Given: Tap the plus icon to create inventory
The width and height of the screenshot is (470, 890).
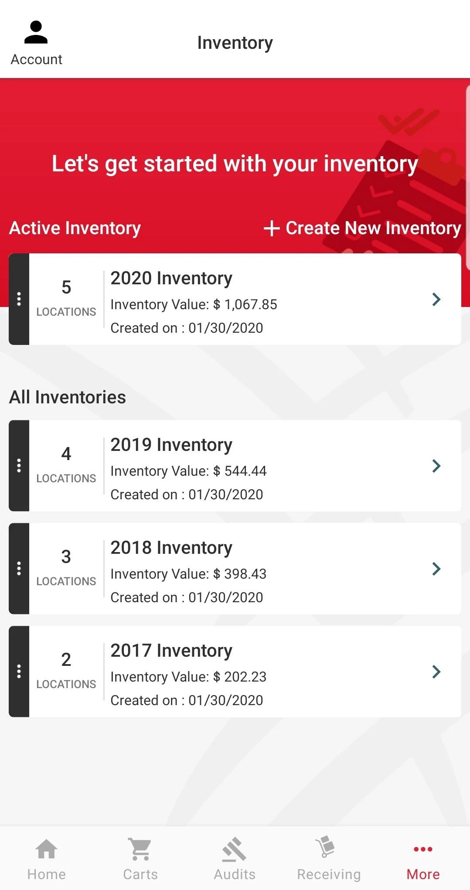Looking at the screenshot, I should pyautogui.click(x=271, y=228).
